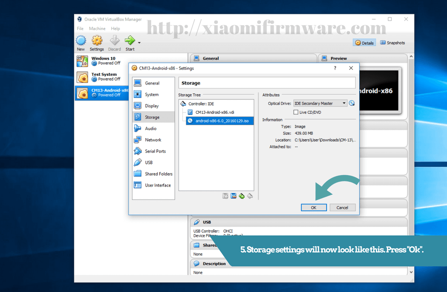This screenshot has width=447, height=292.
Task: Open the Settings gear in toolbar
Action: 97,43
